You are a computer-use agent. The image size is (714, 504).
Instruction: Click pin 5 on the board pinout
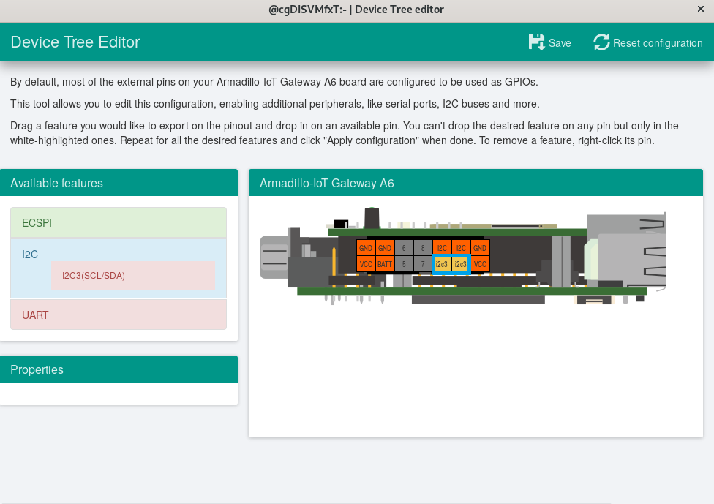(x=404, y=264)
